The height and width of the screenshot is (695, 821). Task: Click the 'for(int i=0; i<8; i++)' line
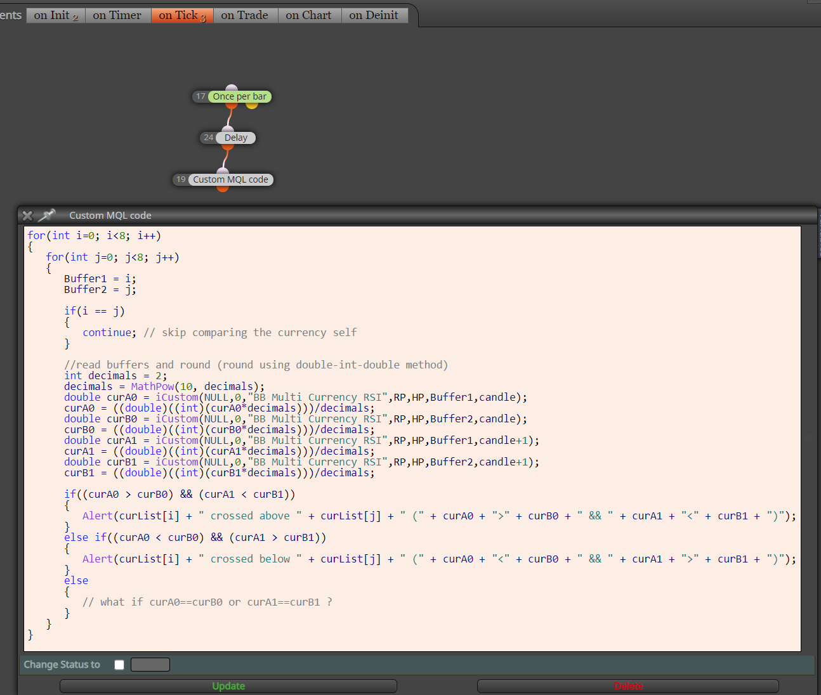[94, 235]
